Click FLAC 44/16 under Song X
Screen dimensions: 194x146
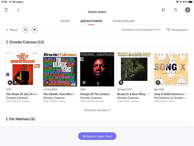(x=160, y=101)
